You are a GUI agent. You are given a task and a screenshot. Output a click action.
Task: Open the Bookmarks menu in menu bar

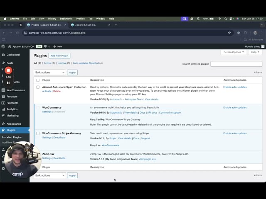pyautogui.click(x=66, y=19)
